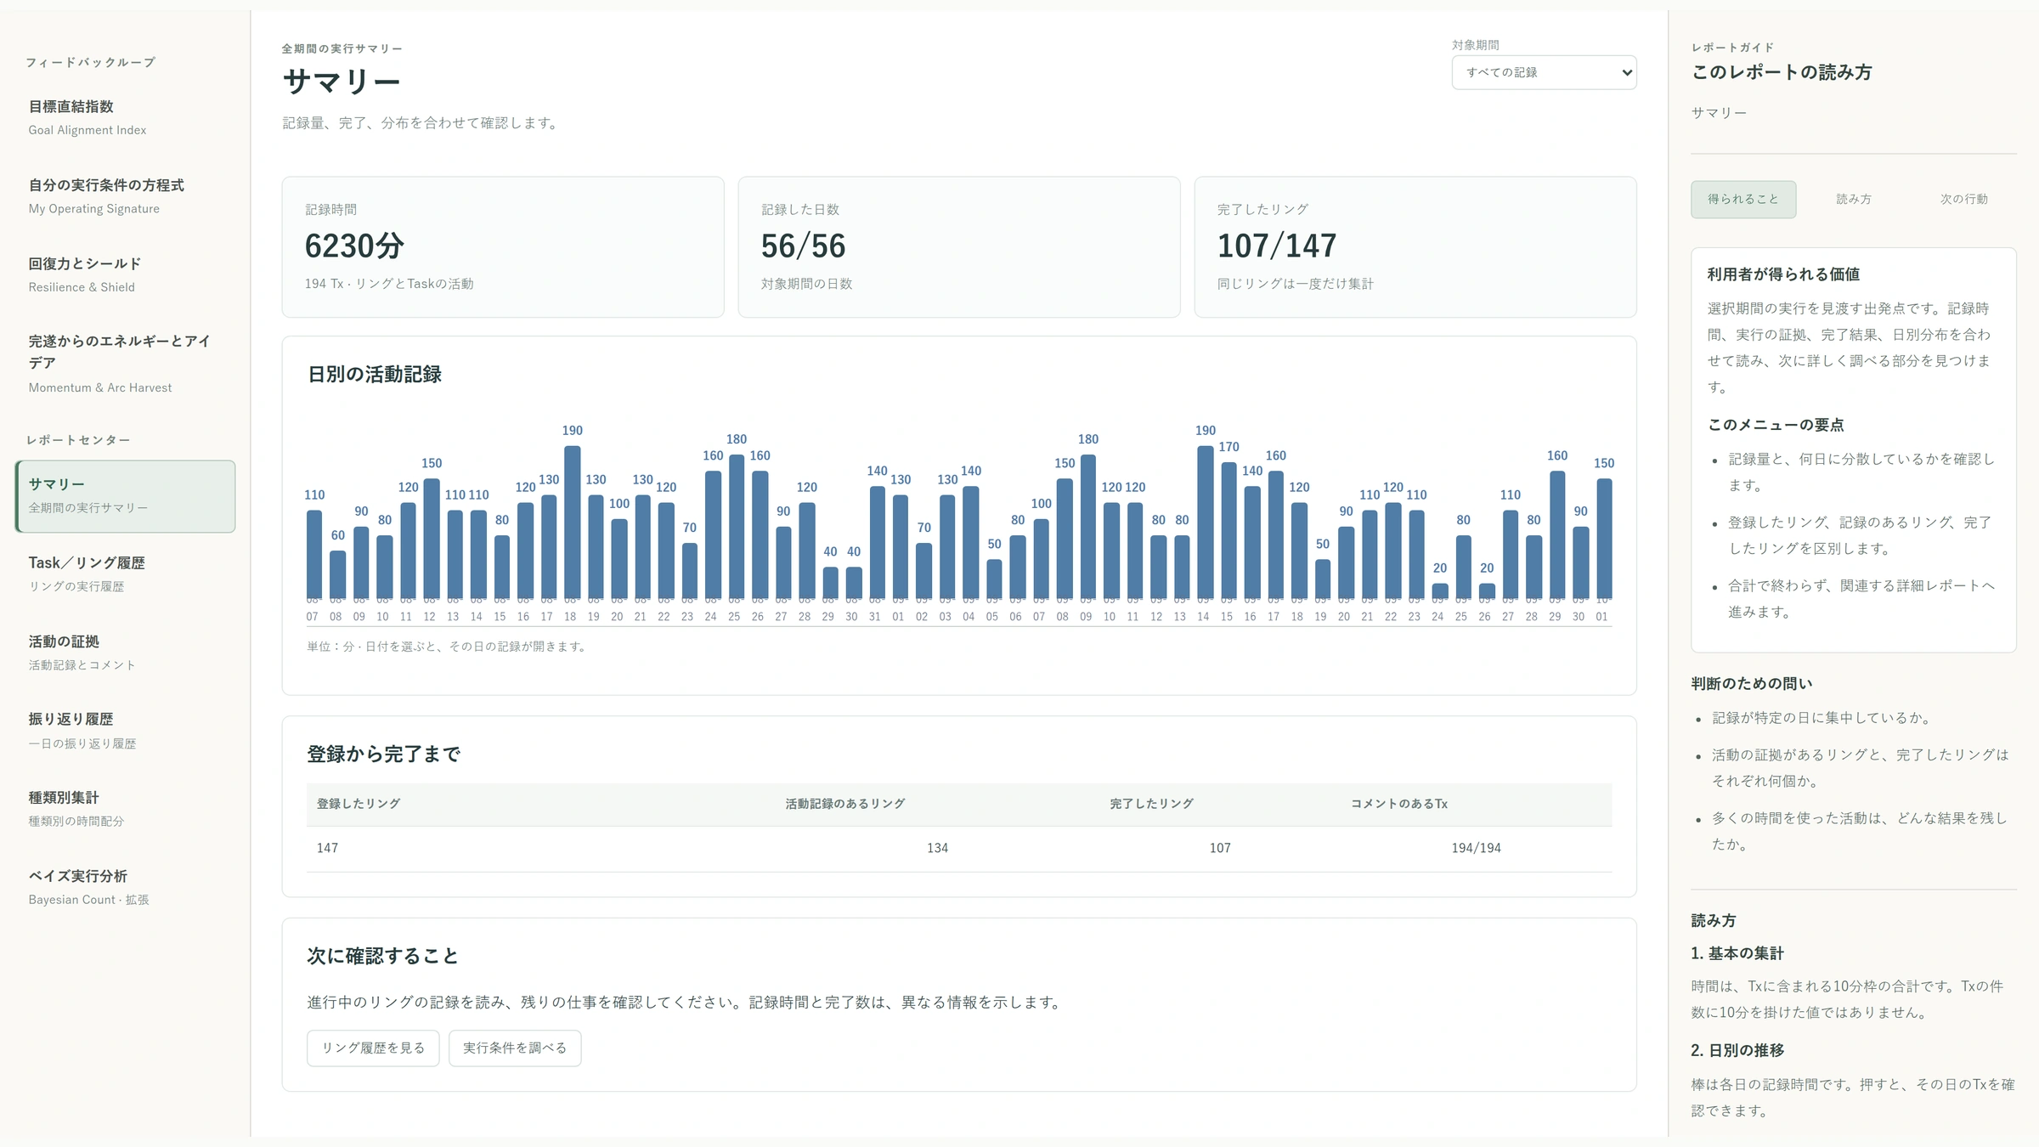Image resolution: width=2039 pixels, height=1147 pixels.
Task: Click the 判断のための問い heading
Action: click(1751, 684)
